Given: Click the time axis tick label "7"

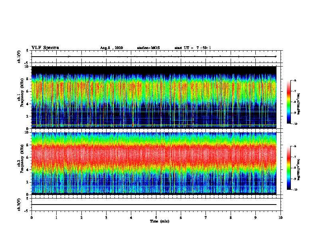Looking at the screenshot, I should pyautogui.click(x=206, y=218).
